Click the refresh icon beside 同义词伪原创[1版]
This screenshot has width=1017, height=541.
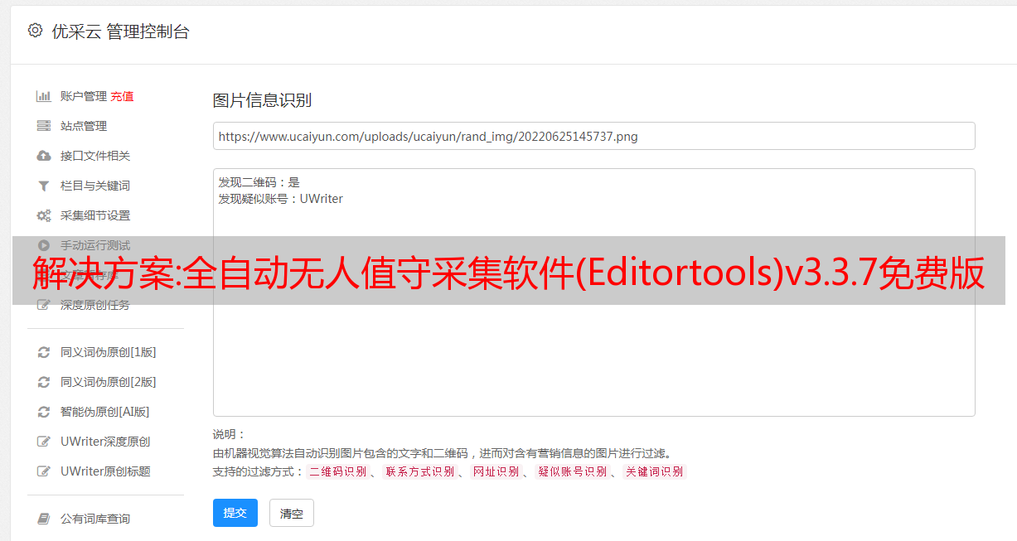click(44, 352)
